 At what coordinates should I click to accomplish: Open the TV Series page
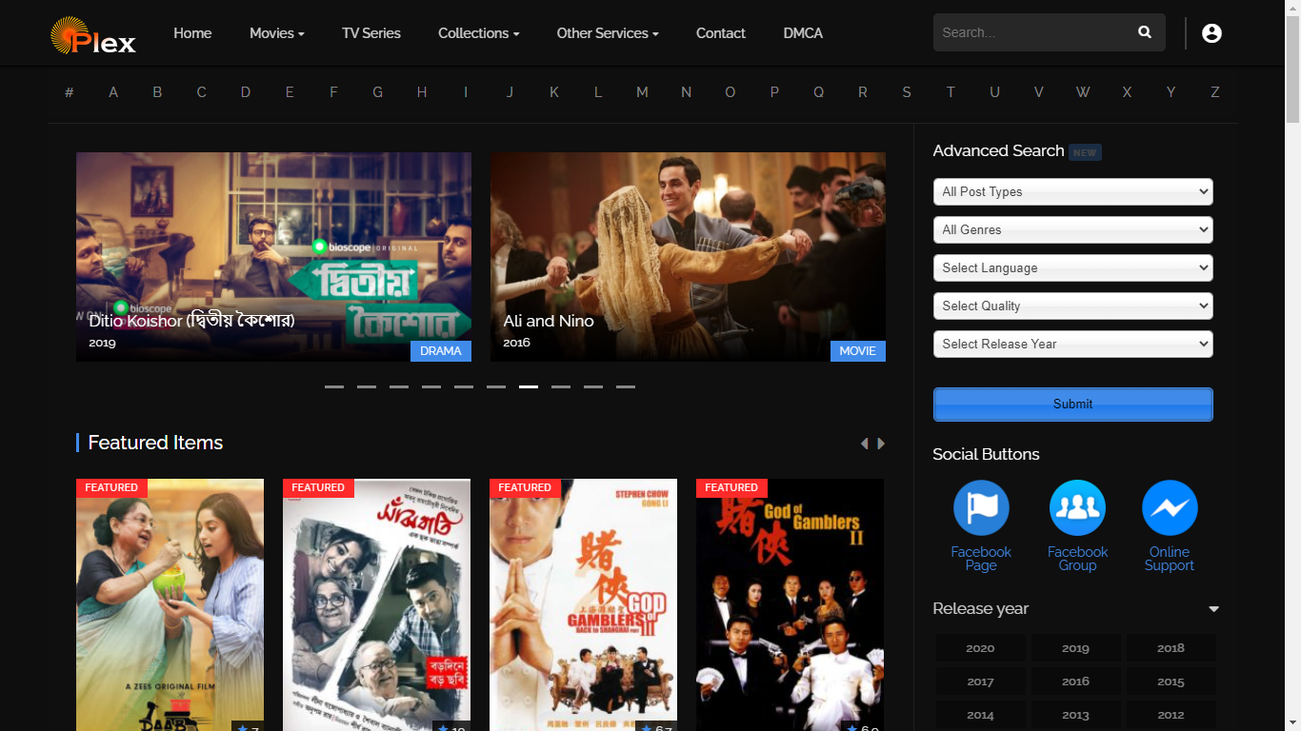point(371,32)
